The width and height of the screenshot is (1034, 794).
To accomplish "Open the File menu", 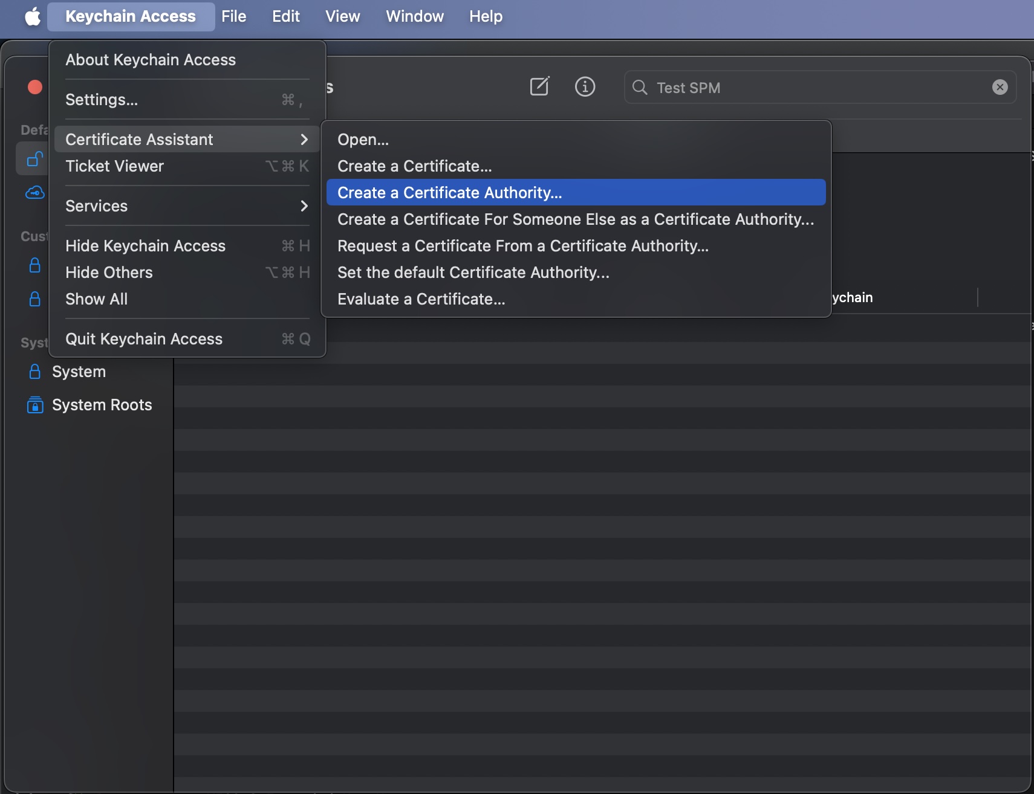I will tap(234, 16).
